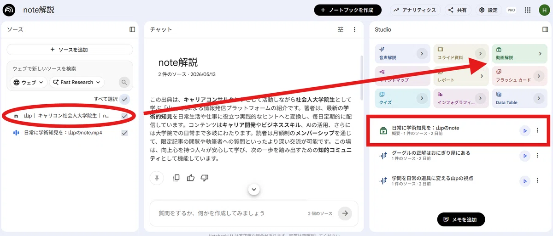
Task: Open the H account avatar
Action: [543, 10]
